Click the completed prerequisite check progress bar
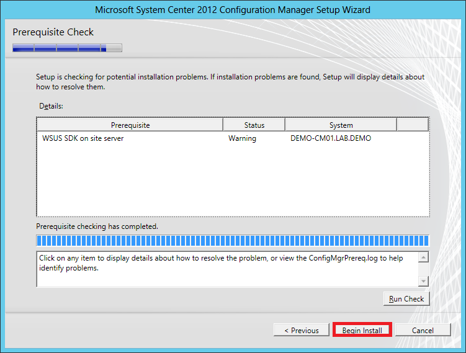The width and height of the screenshot is (466, 353). [x=232, y=241]
